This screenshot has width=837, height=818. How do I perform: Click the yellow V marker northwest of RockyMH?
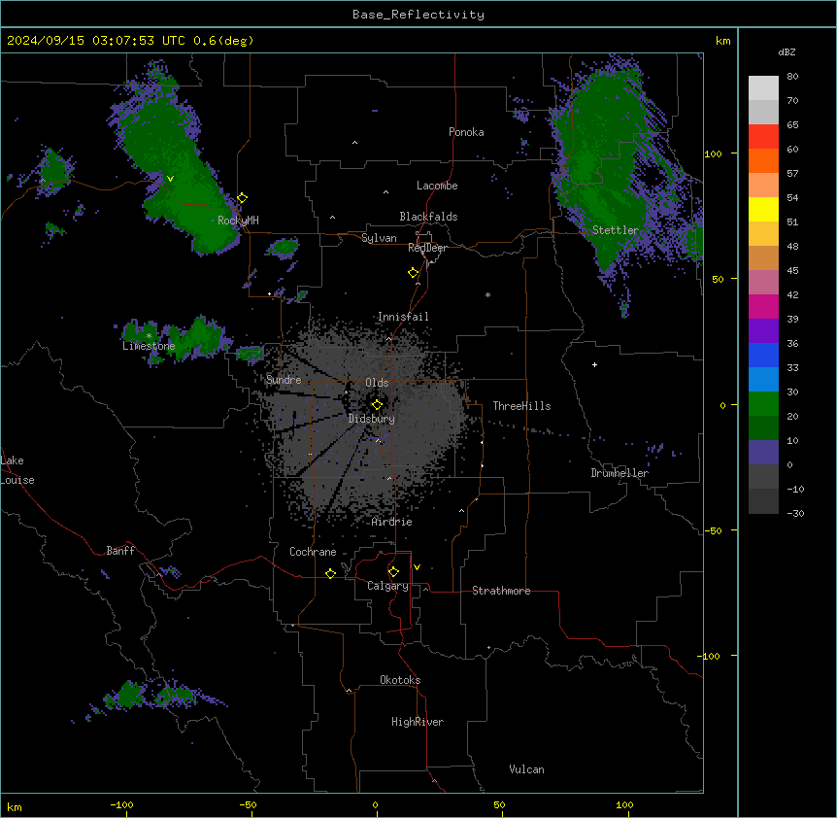(x=170, y=179)
